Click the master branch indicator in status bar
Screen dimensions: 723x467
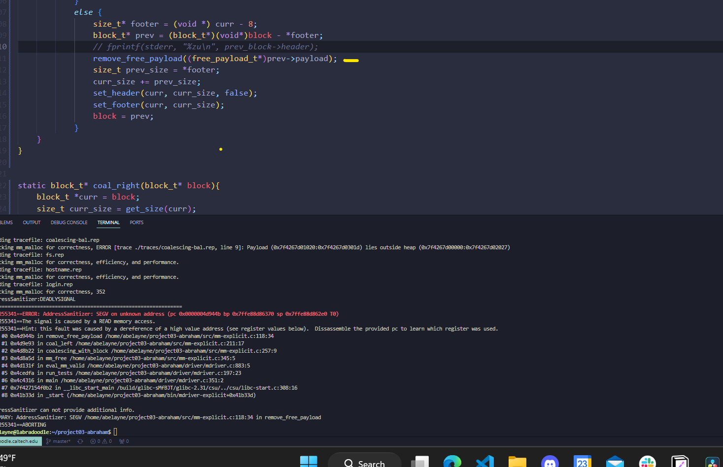pyautogui.click(x=59, y=441)
